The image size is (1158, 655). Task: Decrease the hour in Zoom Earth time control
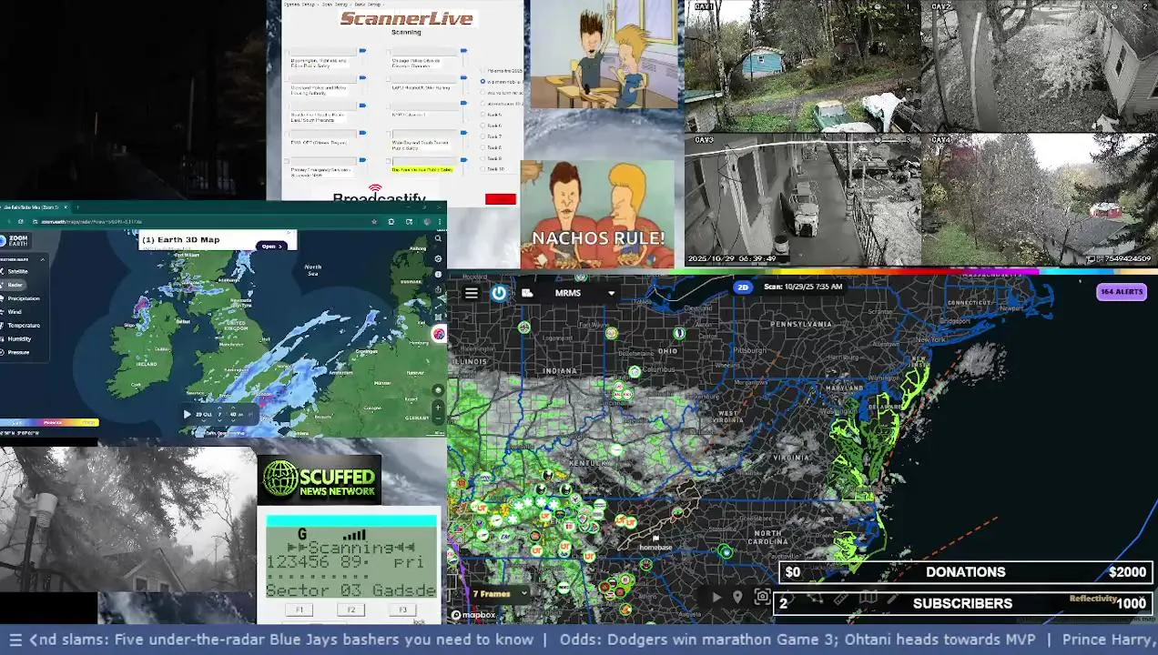[219, 421]
